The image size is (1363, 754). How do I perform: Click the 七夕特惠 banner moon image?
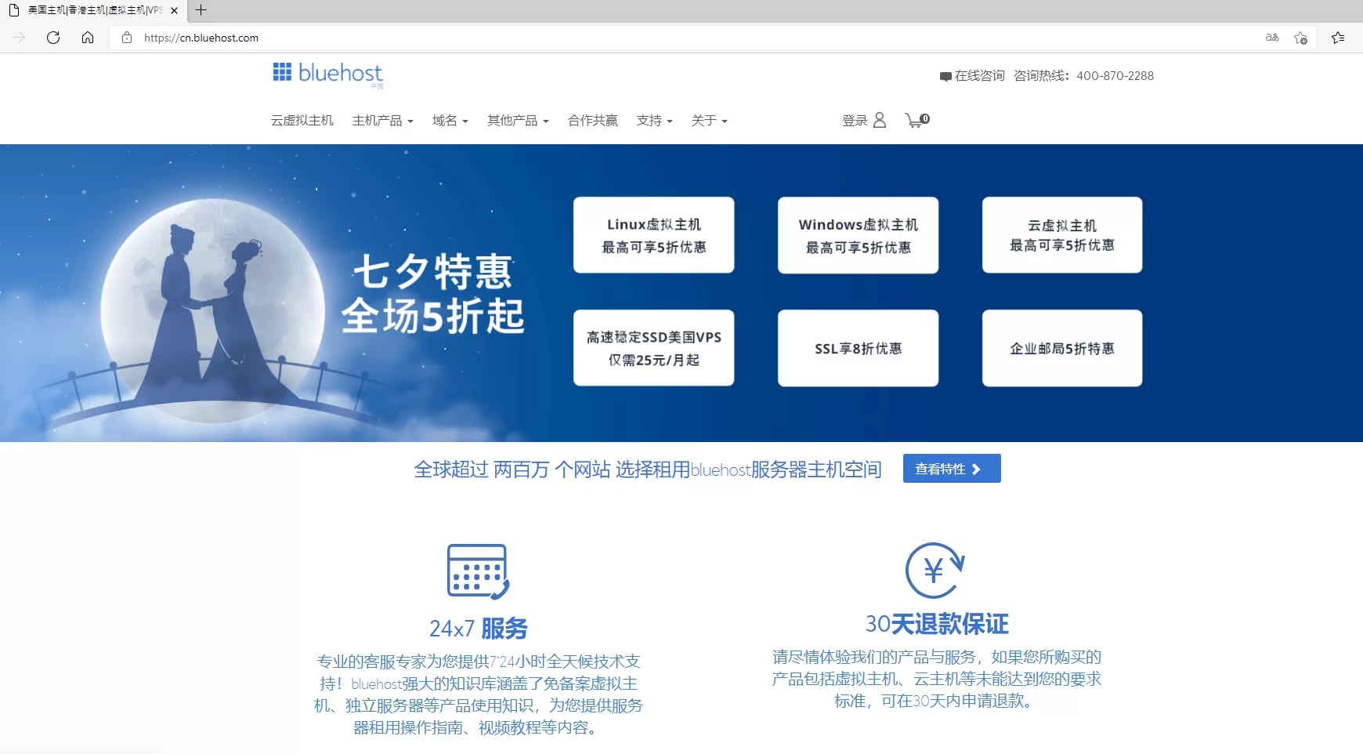[x=211, y=310]
